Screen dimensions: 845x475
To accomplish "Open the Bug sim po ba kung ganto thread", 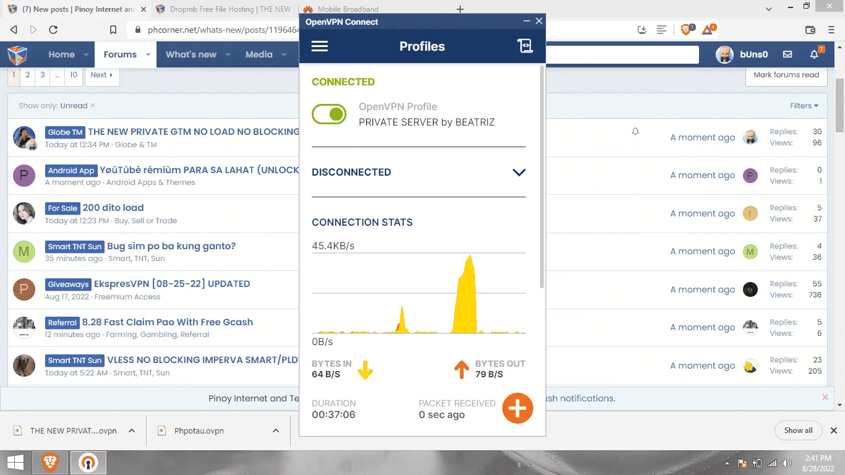I will point(171,246).
